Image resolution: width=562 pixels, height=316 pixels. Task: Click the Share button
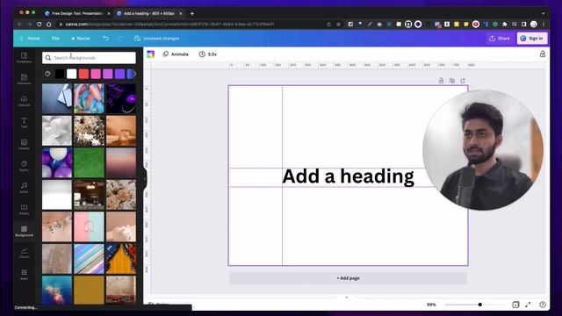pos(500,38)
